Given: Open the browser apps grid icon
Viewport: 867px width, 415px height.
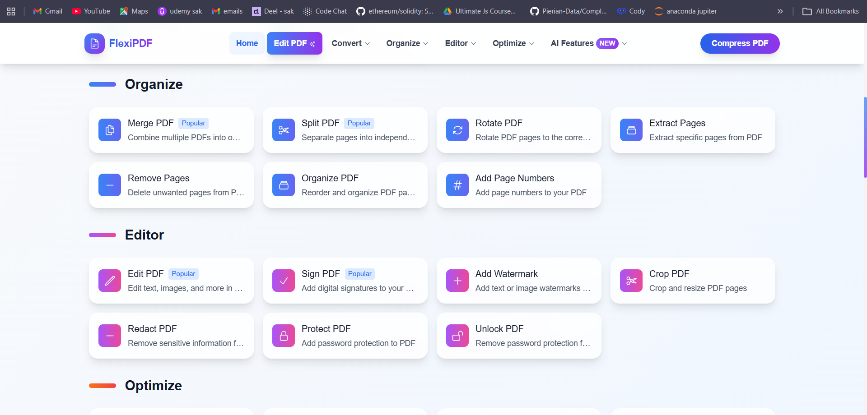Looking at the screenshot, I should [11, 11].
